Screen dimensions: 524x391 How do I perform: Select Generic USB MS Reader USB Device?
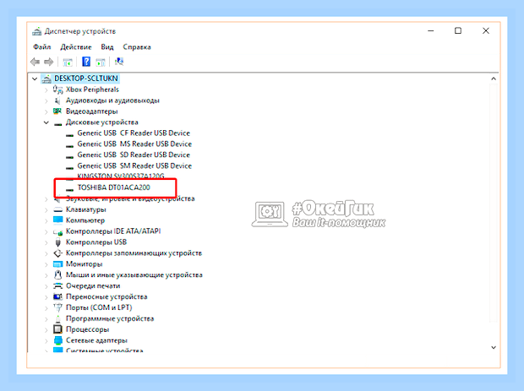[134, 144]
